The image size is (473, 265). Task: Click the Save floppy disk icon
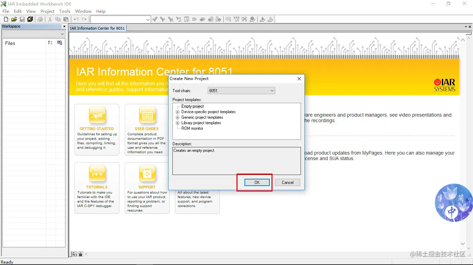coord(22,19)
